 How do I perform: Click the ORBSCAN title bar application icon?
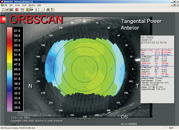2,2
